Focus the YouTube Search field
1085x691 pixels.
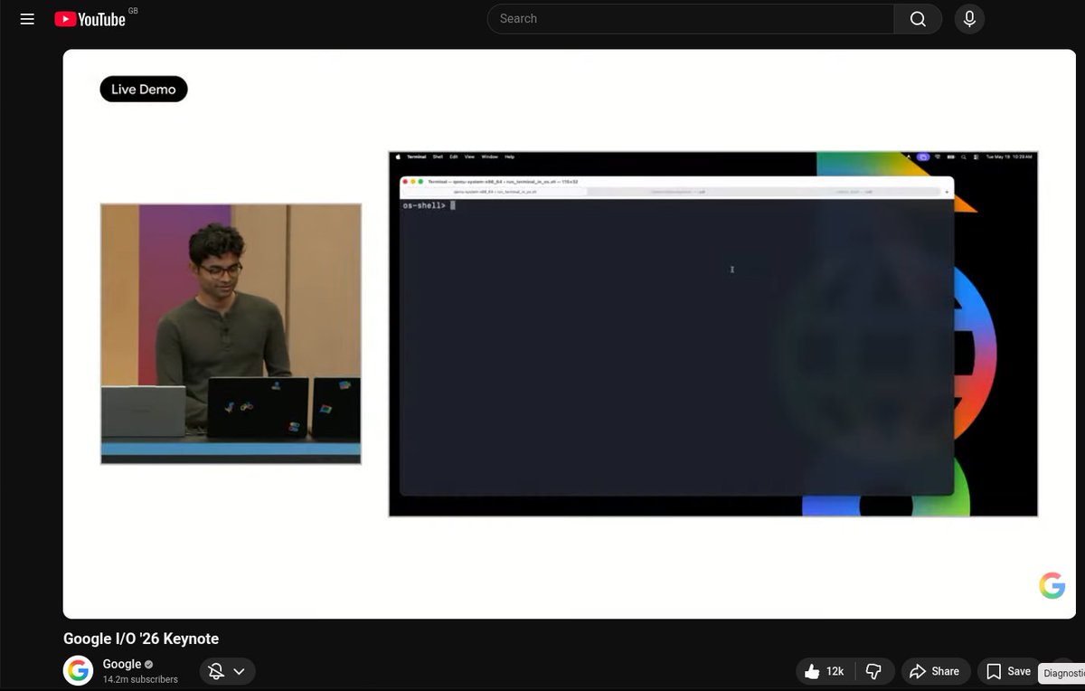(x=691, y=19)
